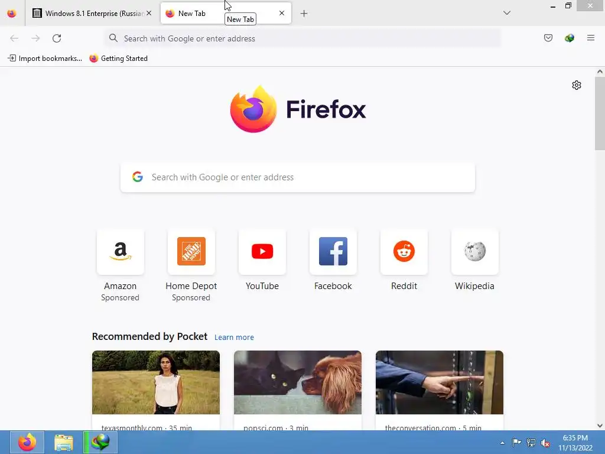Minimize the Firefox window

(553, 6)
